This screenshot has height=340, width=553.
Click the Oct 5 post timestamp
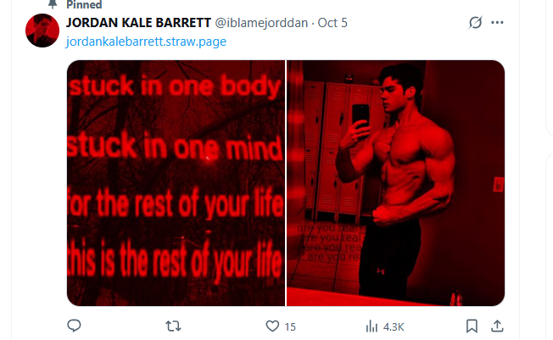(332, 23)
